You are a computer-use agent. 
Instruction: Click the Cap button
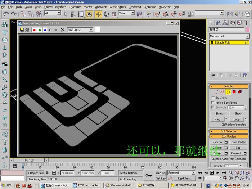238,148
